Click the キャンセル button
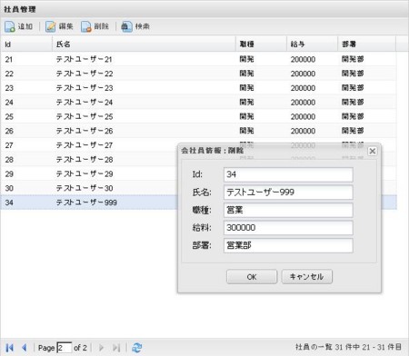This screenshot has height=356, width=409. pyautogui.click(x=307, y=277)
